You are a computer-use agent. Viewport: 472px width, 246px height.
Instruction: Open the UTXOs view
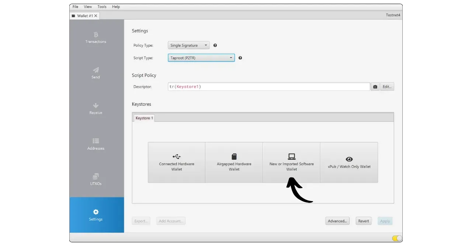tap(96, 179)
